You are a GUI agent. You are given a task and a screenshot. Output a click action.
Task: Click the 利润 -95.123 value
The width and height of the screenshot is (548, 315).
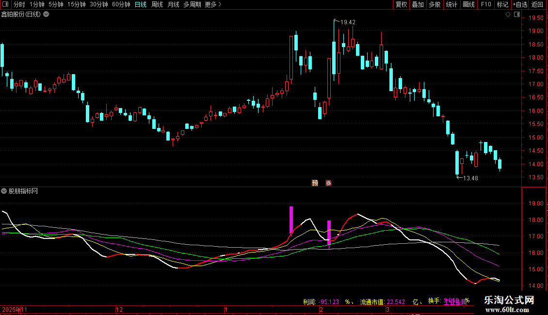pyautogui.click(x=328, y=302)
